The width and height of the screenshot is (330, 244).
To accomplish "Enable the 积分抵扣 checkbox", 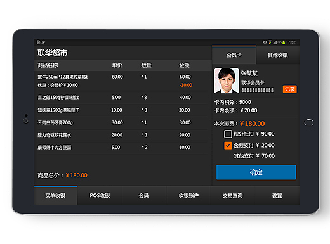I will pos(228,134).
